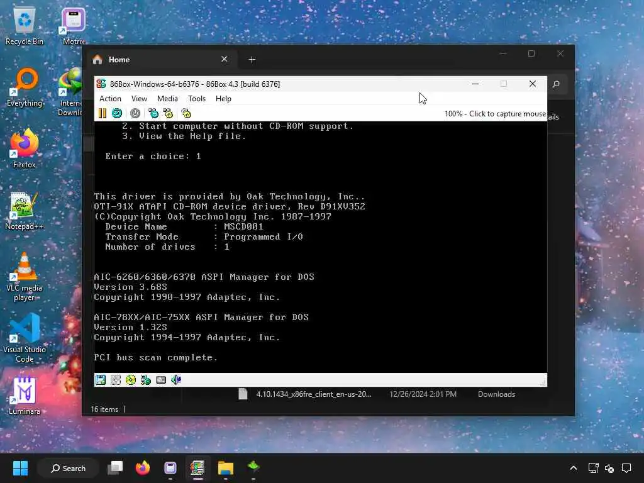Click the empty second floppy status icon

[116, 380]
